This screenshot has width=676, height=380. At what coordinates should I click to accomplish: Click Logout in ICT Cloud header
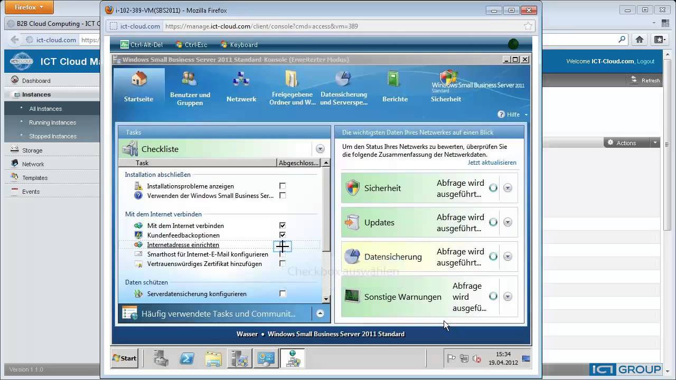pyautogui.click(x=645, y=61)
